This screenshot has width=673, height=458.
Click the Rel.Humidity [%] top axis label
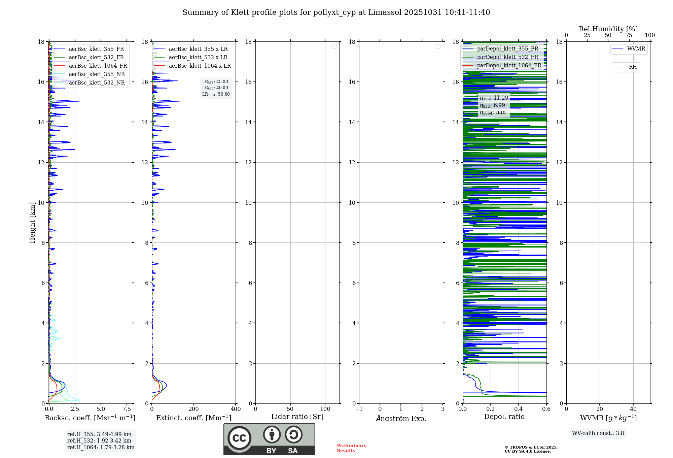[608, 29]
